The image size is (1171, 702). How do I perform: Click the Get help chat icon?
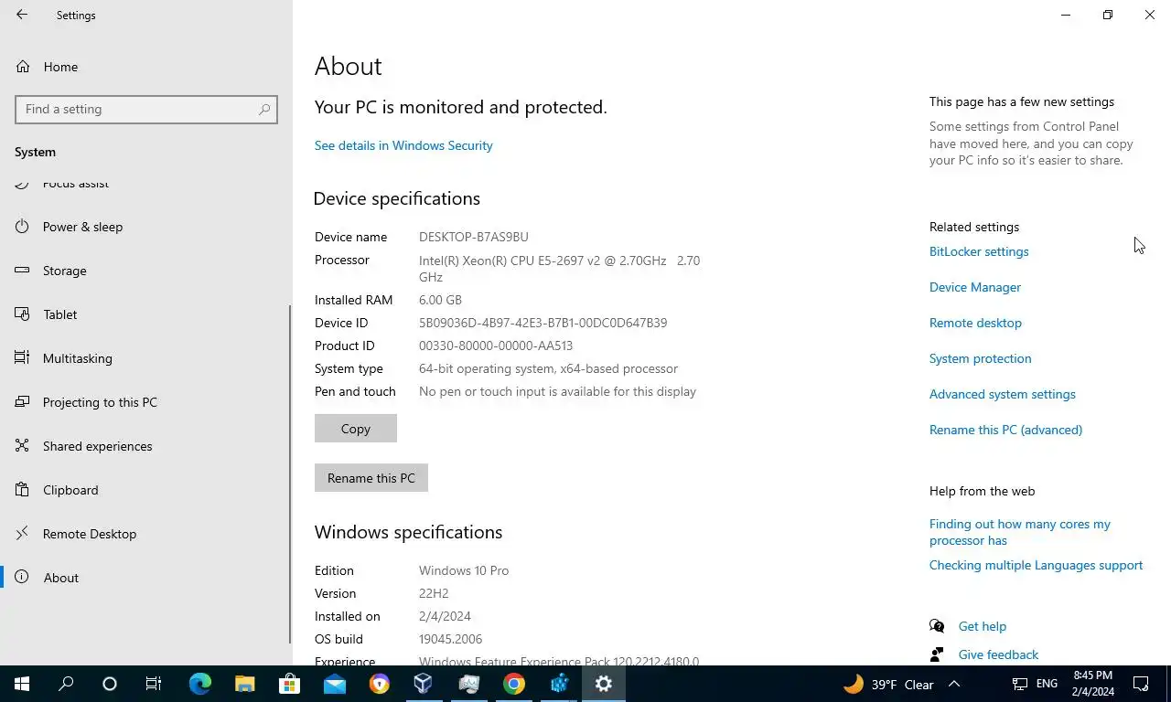(x=937, y=626)
